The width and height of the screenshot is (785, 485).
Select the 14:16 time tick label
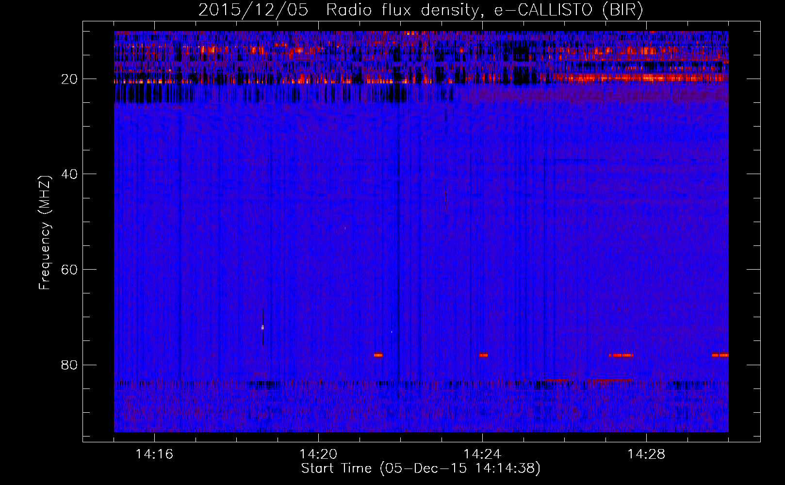(x=154, y=454)
